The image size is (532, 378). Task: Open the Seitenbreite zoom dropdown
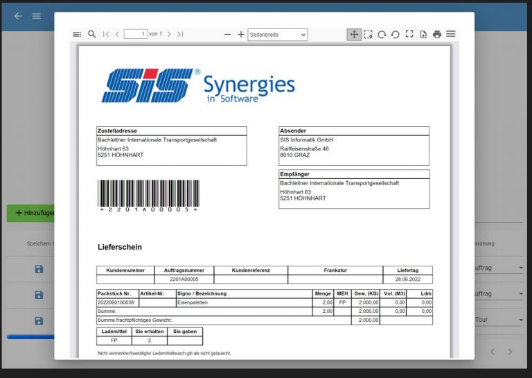(277, 34)
